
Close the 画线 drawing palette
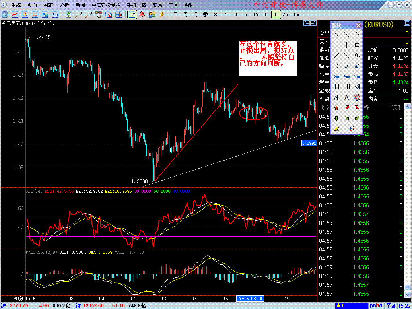(x=358, y=25)
